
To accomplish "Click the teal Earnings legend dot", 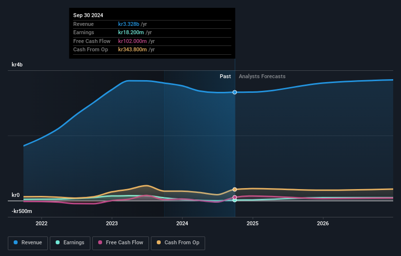I will tap(58, 242).
